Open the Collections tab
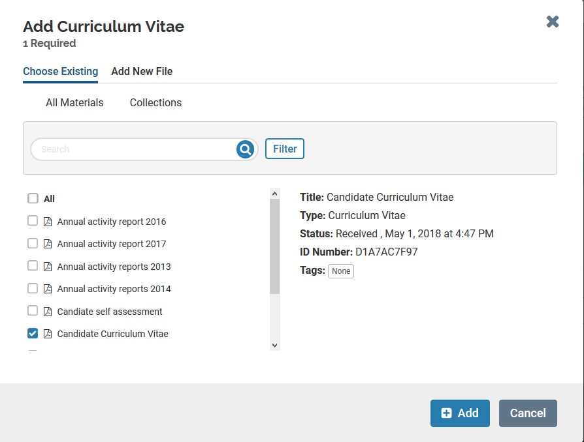584x442 pixels. point(155,102)
